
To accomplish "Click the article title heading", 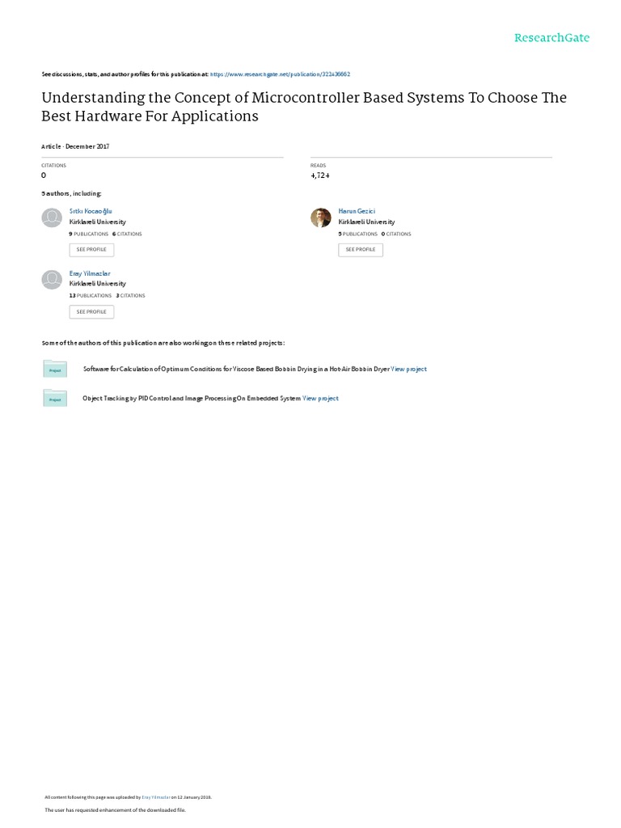I will coord(304,107).
